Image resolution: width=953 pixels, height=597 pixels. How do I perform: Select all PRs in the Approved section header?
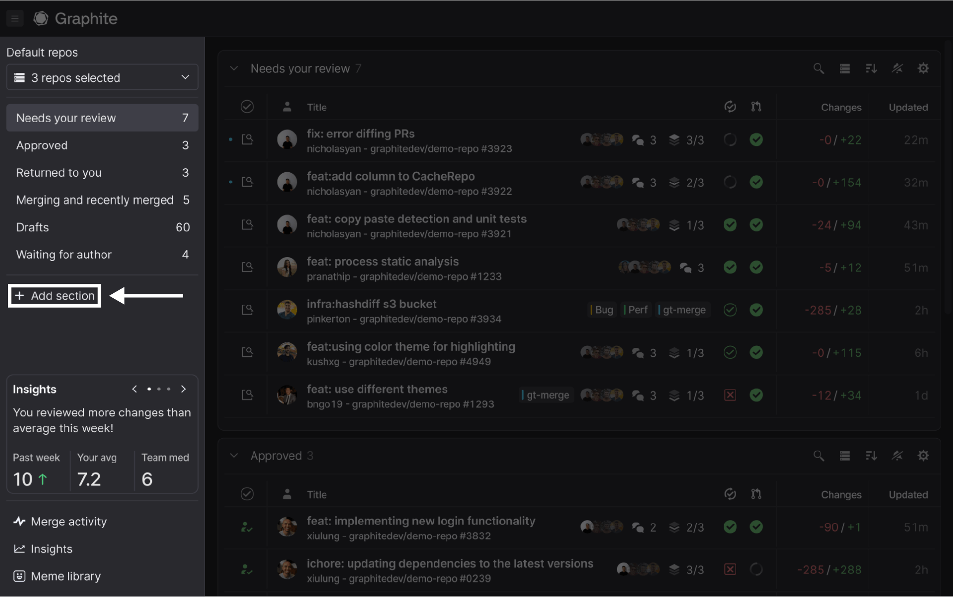(247, 494)
